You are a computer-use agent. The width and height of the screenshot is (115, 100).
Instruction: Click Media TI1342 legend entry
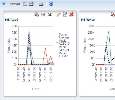[62, 55]
